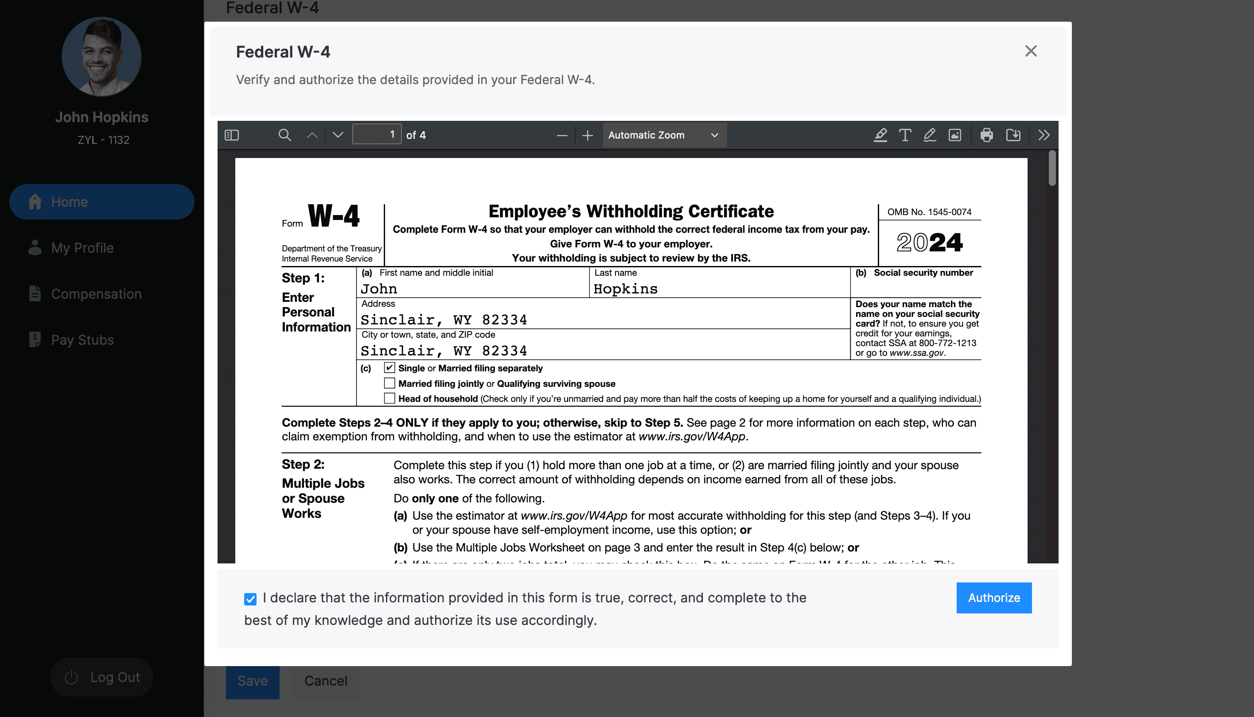This screenshot has width=1254, height=717.
Task: Click the Authorize button to confirm
Action: (994, 597)
